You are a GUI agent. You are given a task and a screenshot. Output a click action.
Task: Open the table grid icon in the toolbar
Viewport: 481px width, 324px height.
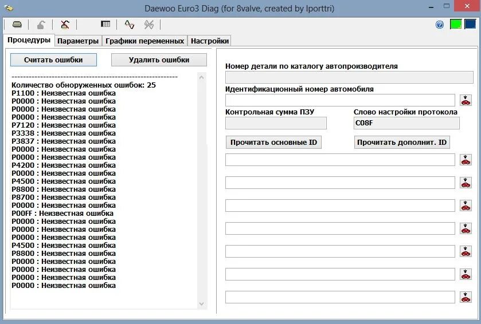[105, 24]
